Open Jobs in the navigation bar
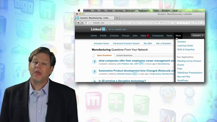 coord(135,36)
